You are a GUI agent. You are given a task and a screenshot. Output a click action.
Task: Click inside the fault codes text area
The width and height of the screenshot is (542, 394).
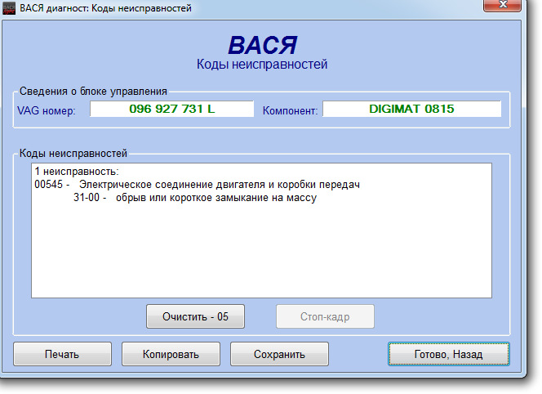262,231
